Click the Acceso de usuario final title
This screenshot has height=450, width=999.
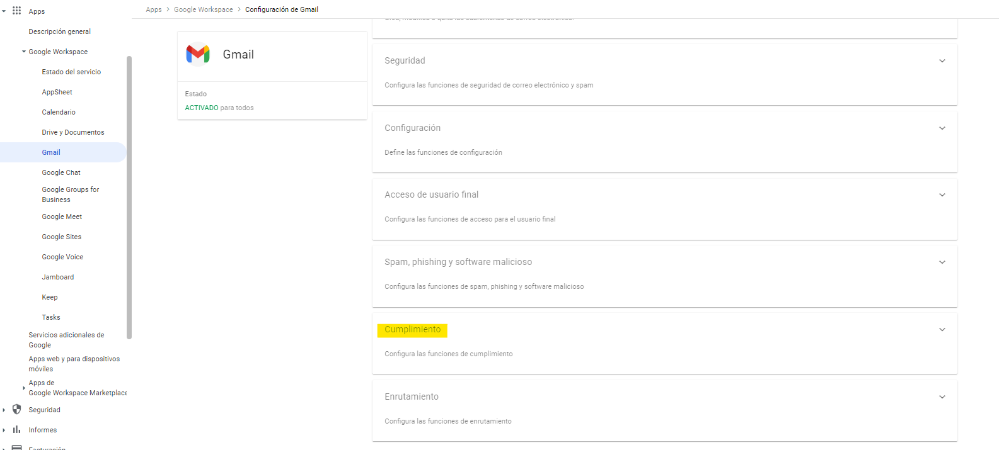[x=432, y=194]
